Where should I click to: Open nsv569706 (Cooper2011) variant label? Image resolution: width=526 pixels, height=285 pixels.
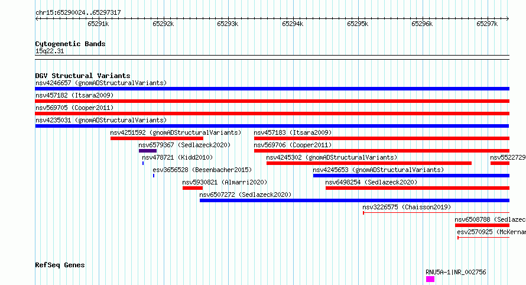(293, 145)
